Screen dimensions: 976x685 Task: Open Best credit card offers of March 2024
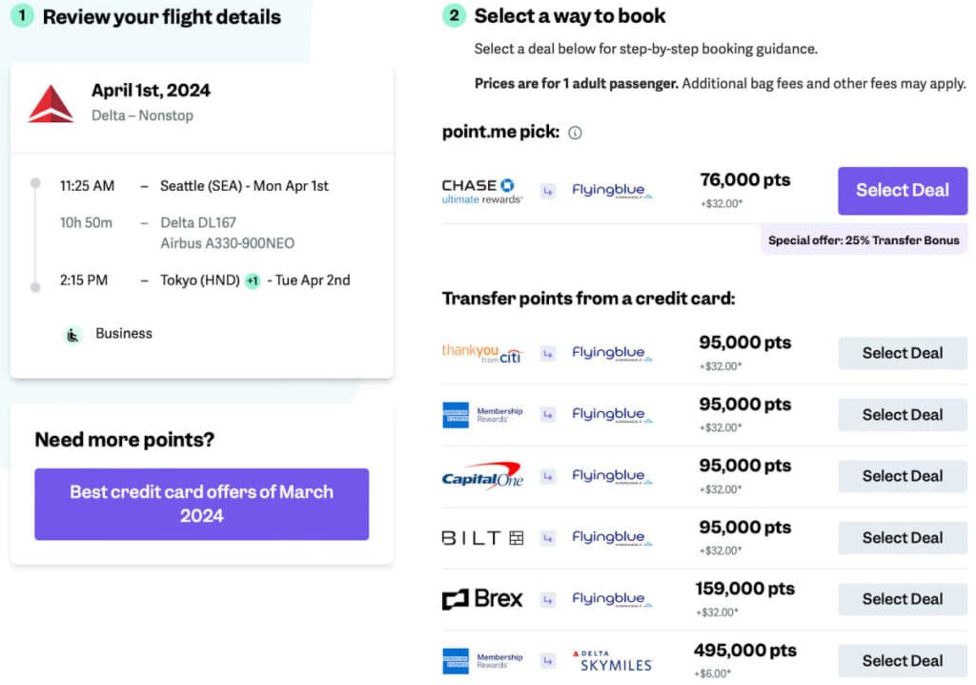[201, 504]
